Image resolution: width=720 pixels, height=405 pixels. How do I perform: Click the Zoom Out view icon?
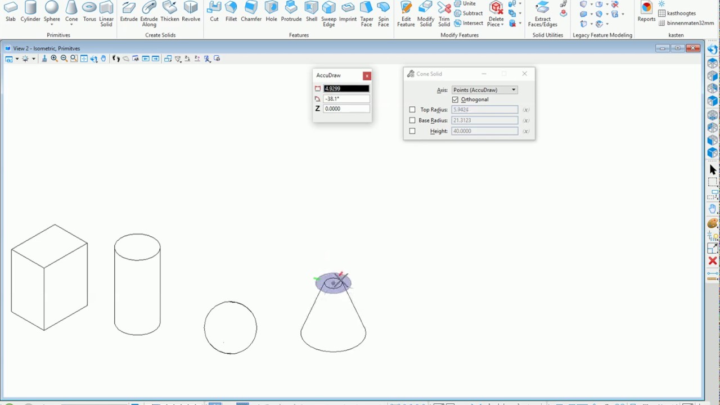(64, 58)
